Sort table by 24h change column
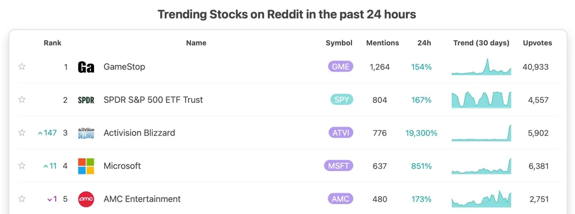The height and width of the screenshot is (214, 575). (424, 43)
